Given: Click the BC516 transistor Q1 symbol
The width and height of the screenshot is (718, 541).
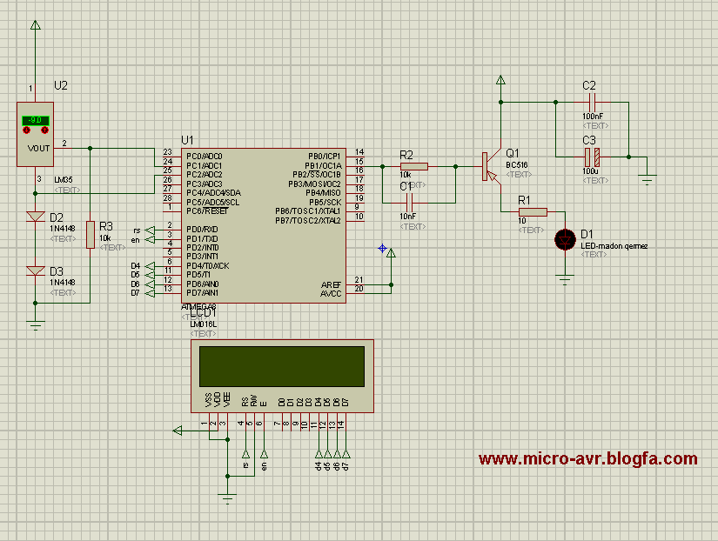Looking at the screenshot, I should click(490, 166).
